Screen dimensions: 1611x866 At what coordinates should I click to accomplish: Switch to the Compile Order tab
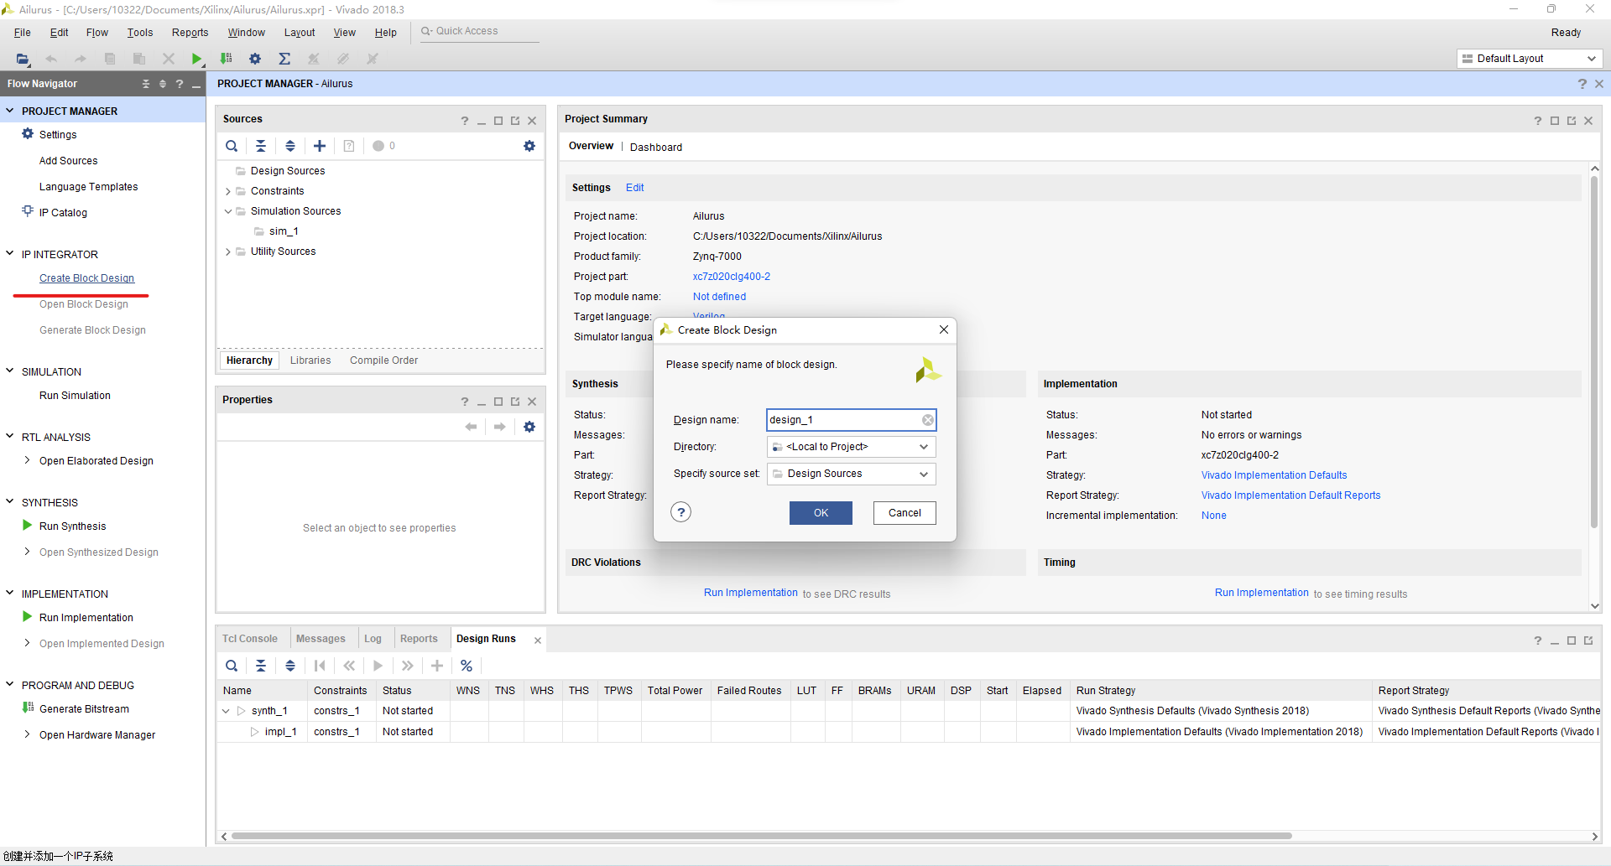coord(383,360)
